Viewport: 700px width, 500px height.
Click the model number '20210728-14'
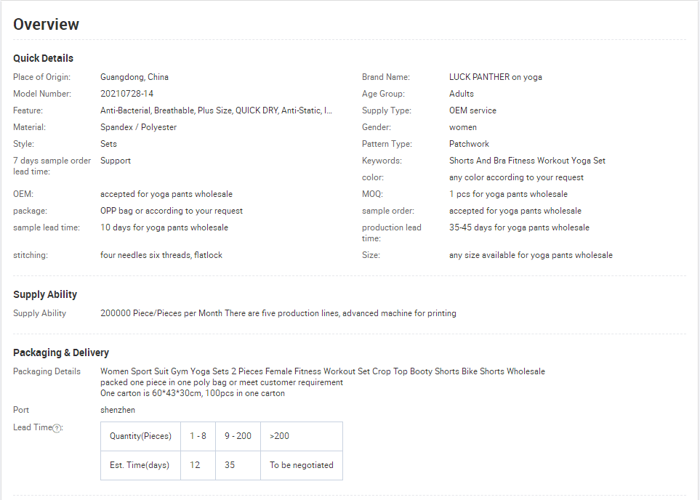(x=126, y=94)
